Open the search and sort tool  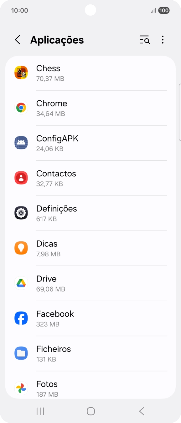(x=144, y=40)
